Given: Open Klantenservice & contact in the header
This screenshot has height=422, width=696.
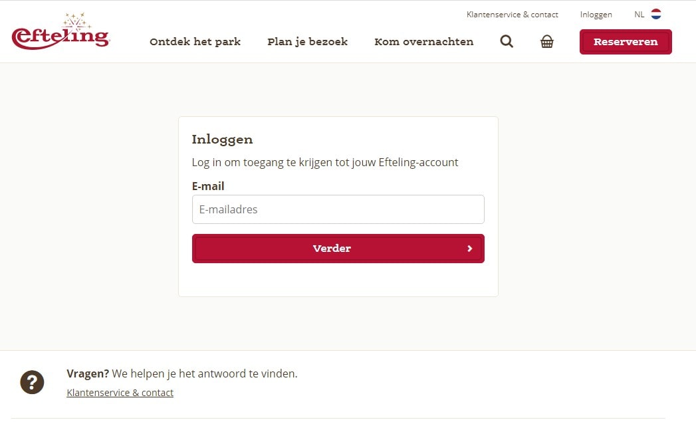Looking at the screenshot, I should pyautogui.click(x=513, y=15).
